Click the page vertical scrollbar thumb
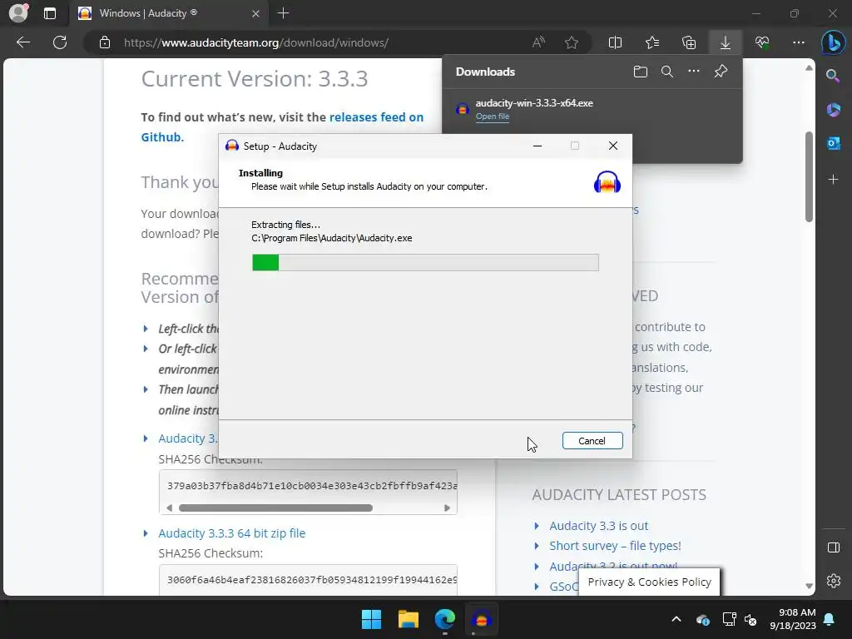 tap(809, 176)
